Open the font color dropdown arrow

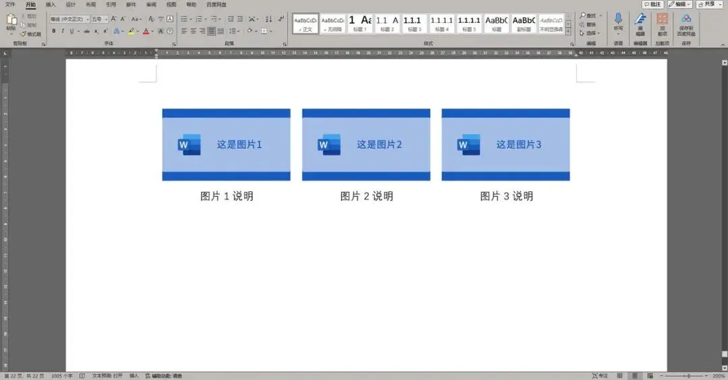tap(152, 32)
